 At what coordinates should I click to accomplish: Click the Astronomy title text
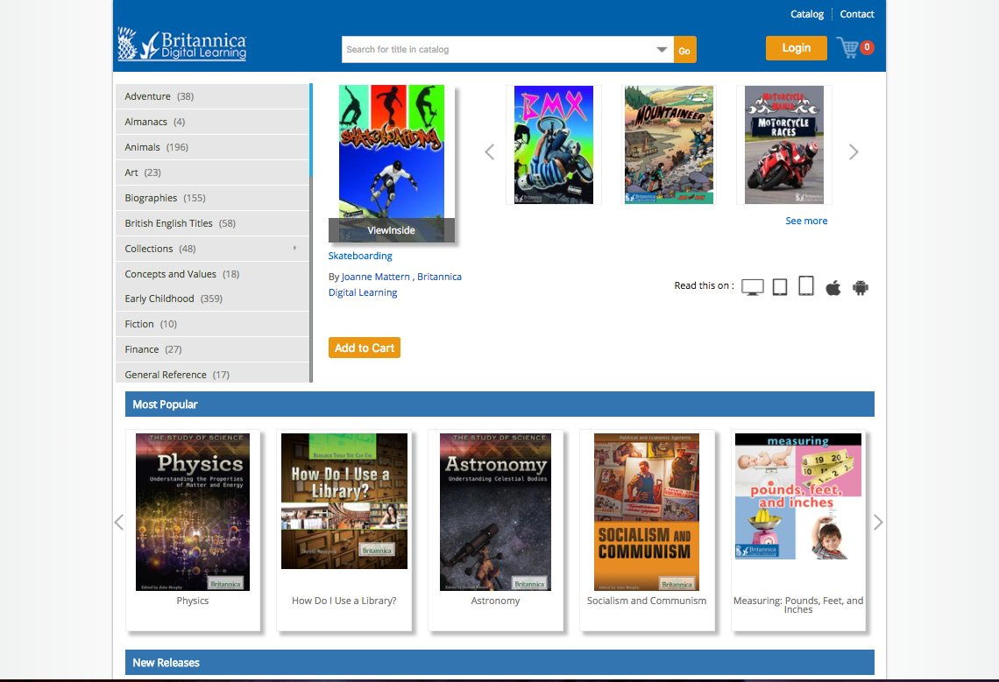point(496,601)
